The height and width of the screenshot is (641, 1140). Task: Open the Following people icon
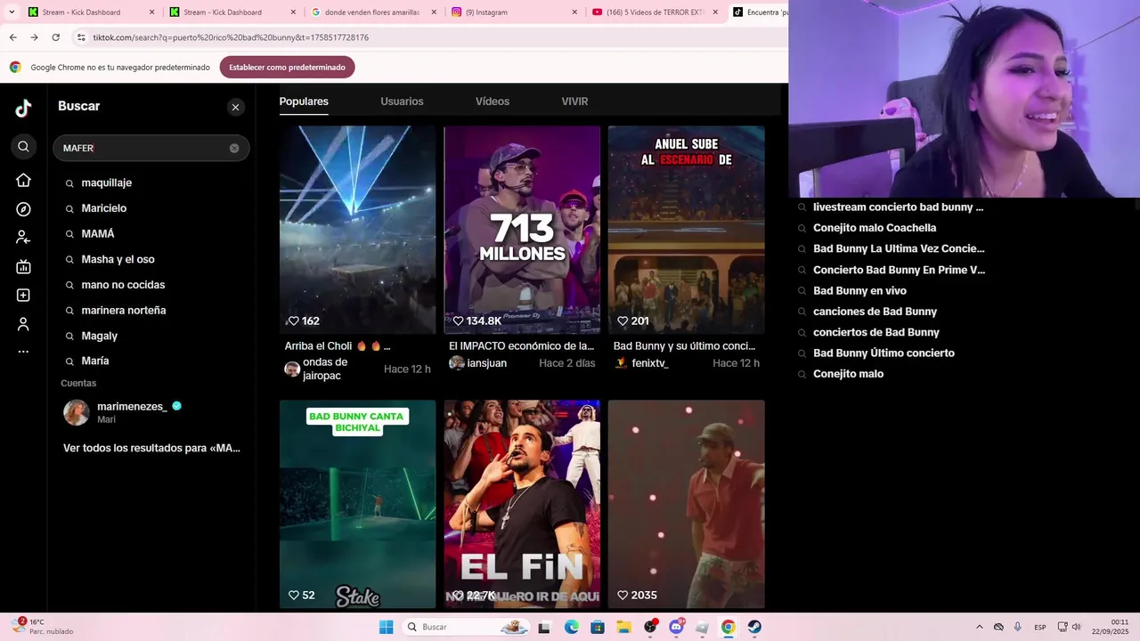point(23,238)
